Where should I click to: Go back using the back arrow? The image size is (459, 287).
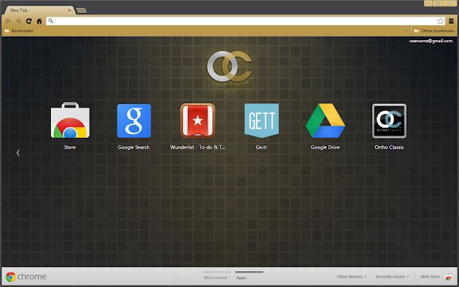(x=8, y=21)
